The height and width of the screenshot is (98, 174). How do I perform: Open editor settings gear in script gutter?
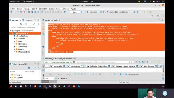pyautogui.click(x=43, y=47)
